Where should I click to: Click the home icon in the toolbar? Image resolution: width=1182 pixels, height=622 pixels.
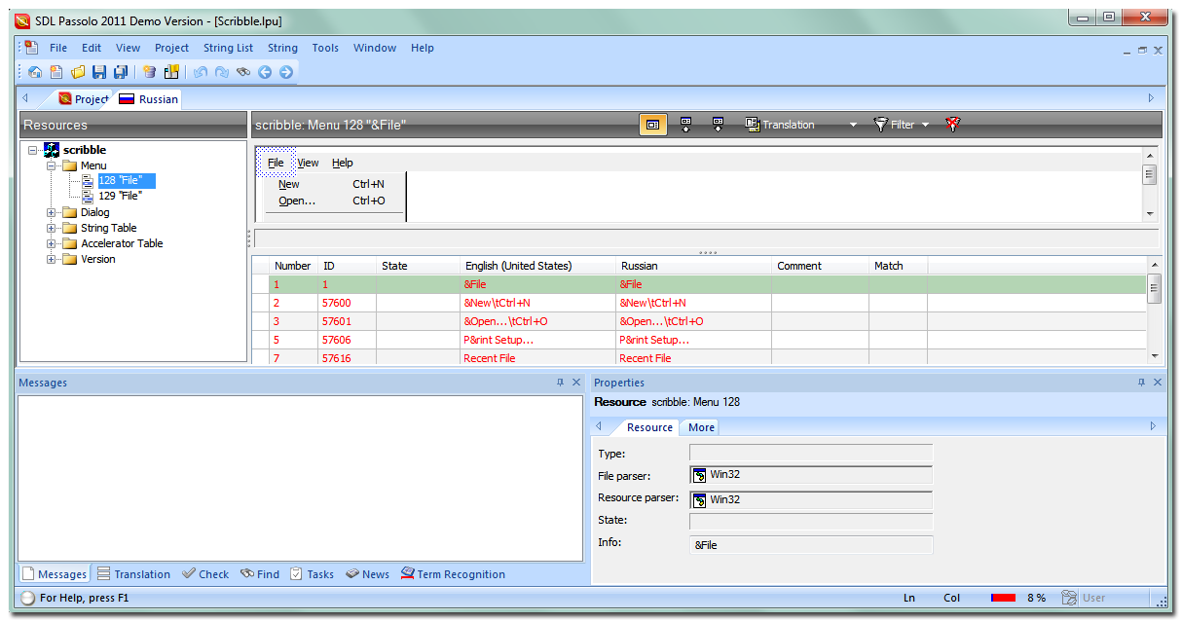pyautogui.click(x=35, y=72)
